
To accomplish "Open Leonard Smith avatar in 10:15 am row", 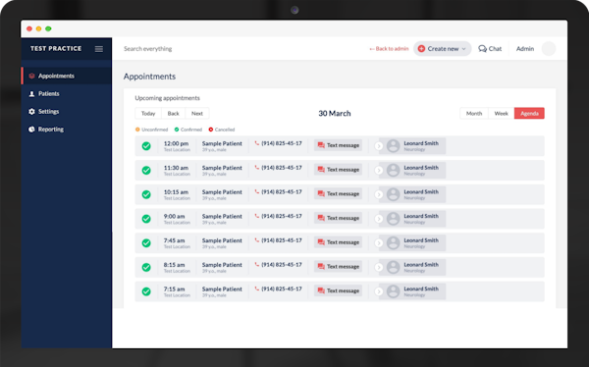I will pyautogui.click(x=394, y=194).
